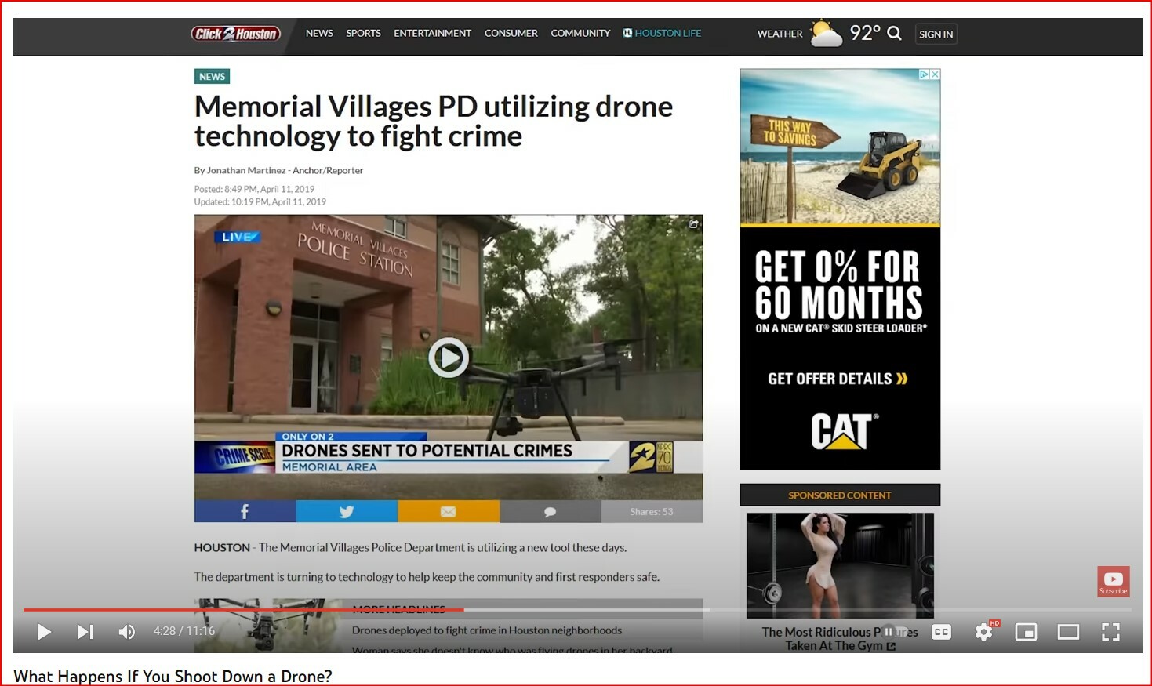1152x686 pixels.
Task: Close the CAT advertisement
Action: coord(935,74)
